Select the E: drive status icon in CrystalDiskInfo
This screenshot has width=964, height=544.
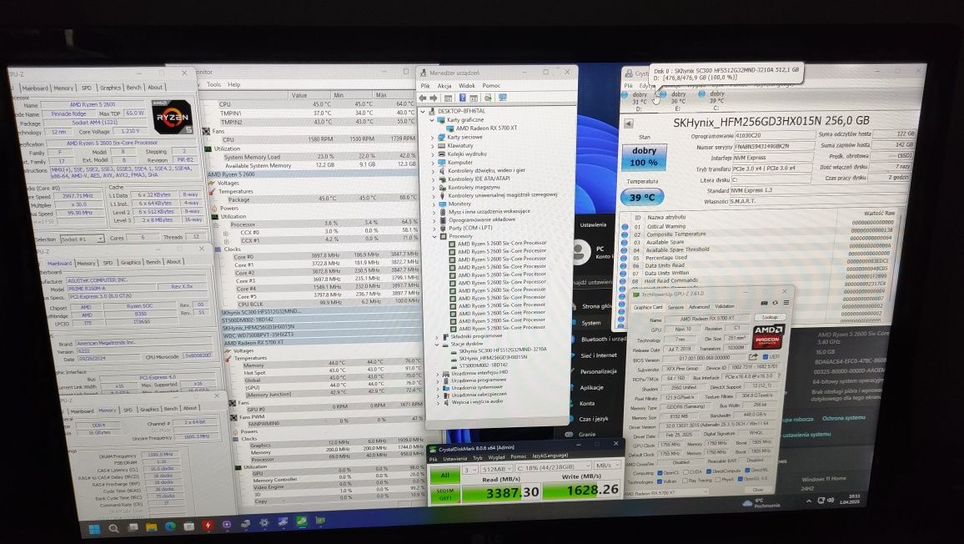[x=663, y=95]
